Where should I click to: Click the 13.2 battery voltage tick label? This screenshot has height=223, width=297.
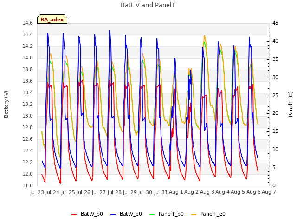click(28, 104)
